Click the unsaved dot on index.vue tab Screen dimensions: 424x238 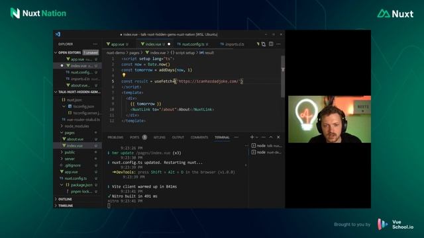coord(169,44)
